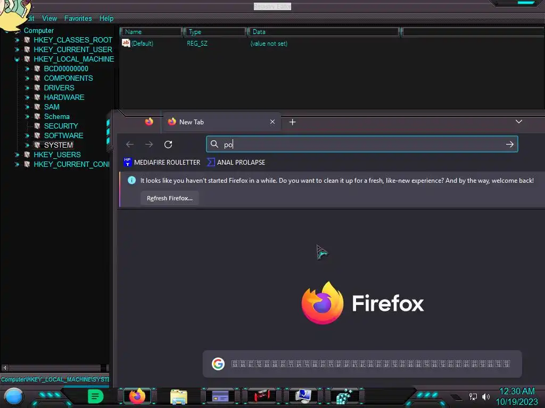Go forward in Firefox history
Image resolution: width=545 pixels, height=408 pixels.
[149, 144]
